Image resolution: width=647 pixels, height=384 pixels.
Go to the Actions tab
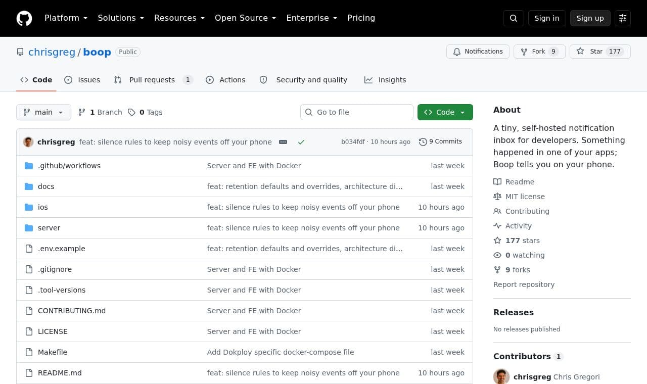click(x=225, y=80)
